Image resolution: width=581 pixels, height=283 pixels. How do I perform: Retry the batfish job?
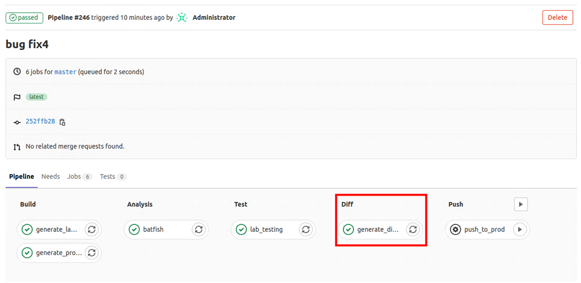[x=198, y=230]
